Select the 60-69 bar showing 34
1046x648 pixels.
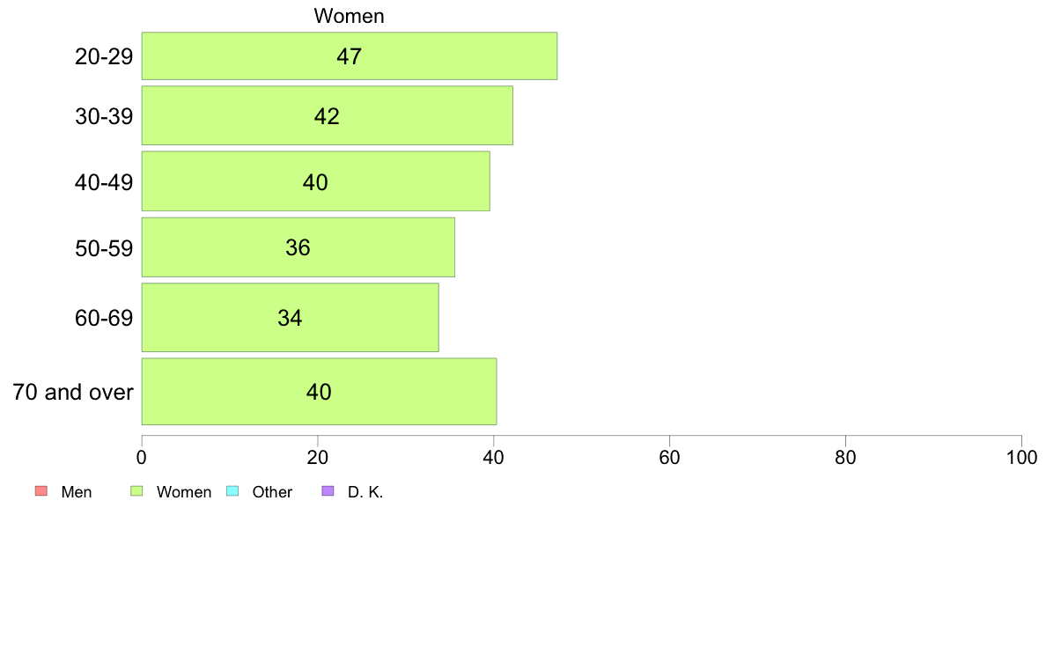[x=291, y=318]
